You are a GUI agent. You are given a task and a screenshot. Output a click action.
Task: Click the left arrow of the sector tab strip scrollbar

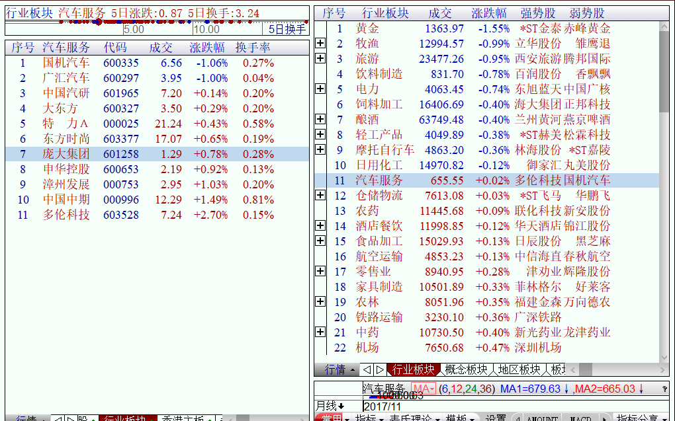pos(573,369)
